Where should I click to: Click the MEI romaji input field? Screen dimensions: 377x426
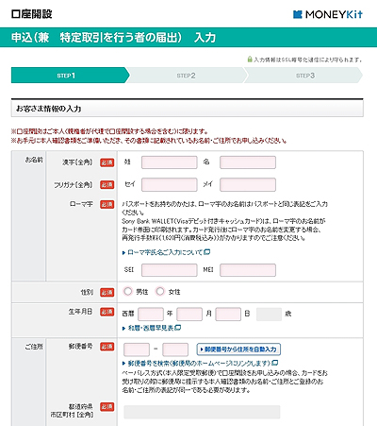(x=248, y=270)
